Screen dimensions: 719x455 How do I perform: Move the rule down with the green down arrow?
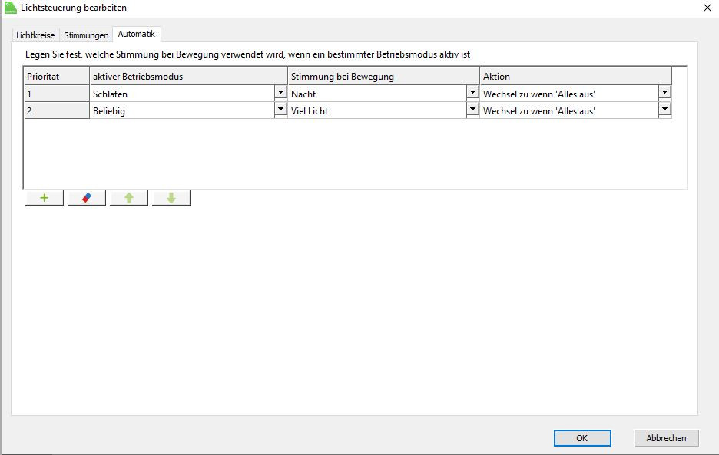click(x=171, y=198)
